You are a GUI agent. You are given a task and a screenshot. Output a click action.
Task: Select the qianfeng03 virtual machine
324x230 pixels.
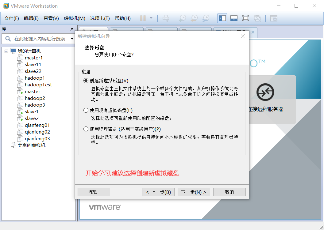[x=37, y=139]
